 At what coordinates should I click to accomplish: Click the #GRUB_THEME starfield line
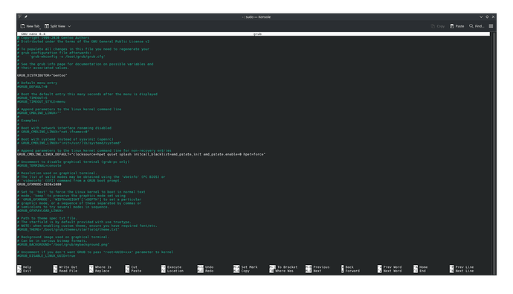click(68, 229)
